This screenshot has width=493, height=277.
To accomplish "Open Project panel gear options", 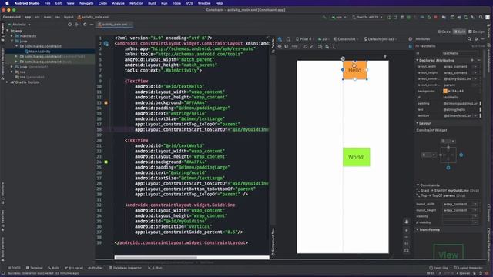I will [x=85, y=25].
